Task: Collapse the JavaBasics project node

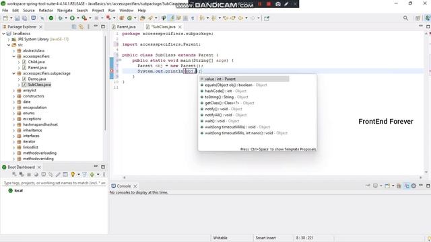Action: point(3,34)
